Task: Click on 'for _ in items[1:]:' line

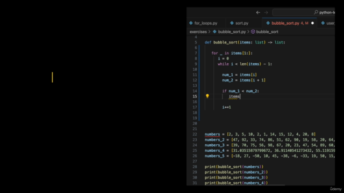Action: tap(232, 53)
